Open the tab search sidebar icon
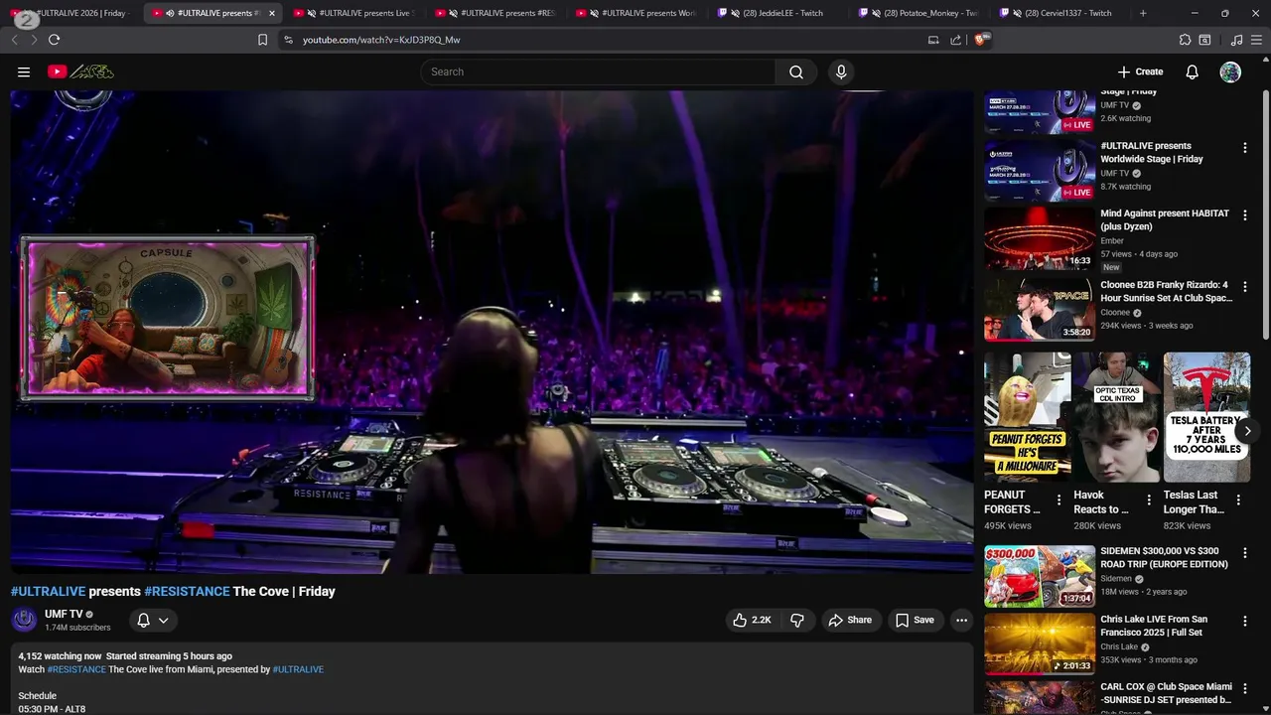Image resolution: width=1271 pixels, height=715 pixels. pos(1204,40)
